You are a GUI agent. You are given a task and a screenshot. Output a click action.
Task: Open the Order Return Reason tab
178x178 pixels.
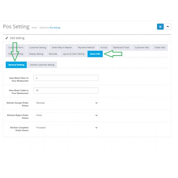point(62,47)
